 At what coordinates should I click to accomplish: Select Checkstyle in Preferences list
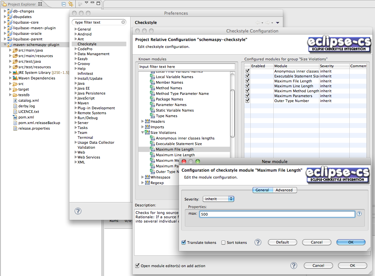99,44
